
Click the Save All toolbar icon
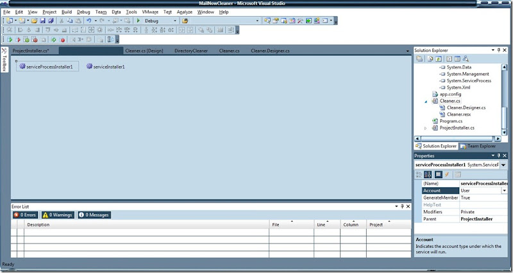click(x=51, y=21)
